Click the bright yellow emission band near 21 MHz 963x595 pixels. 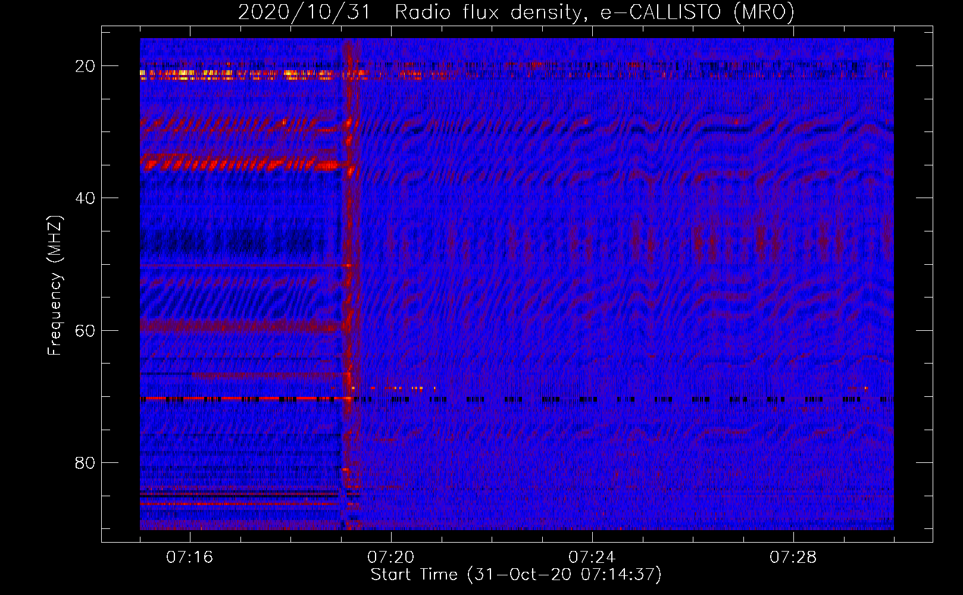tap(238, 74)
